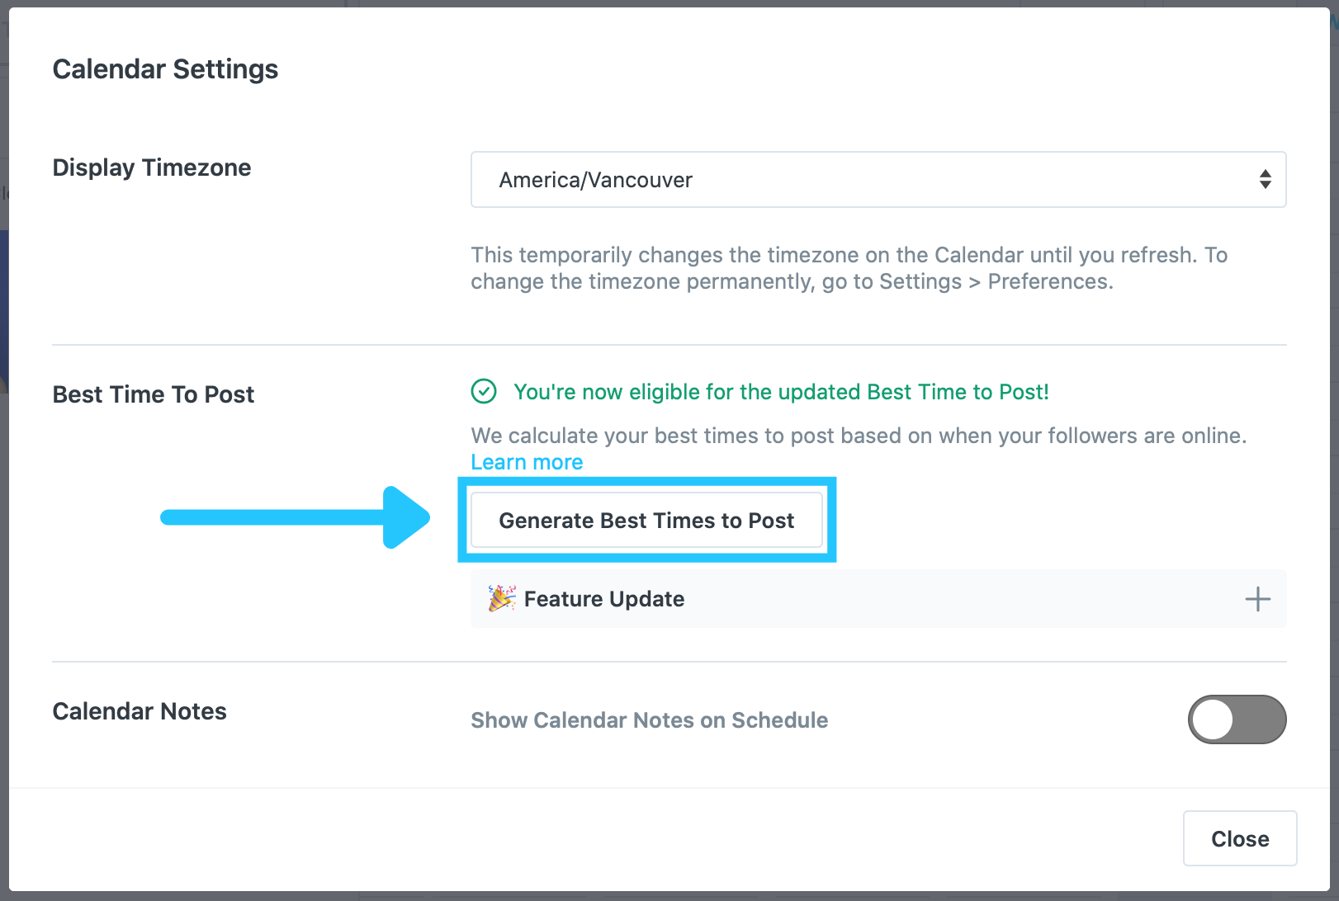
Task: Click the party popper emoji icon
Action: click(502, 598)
